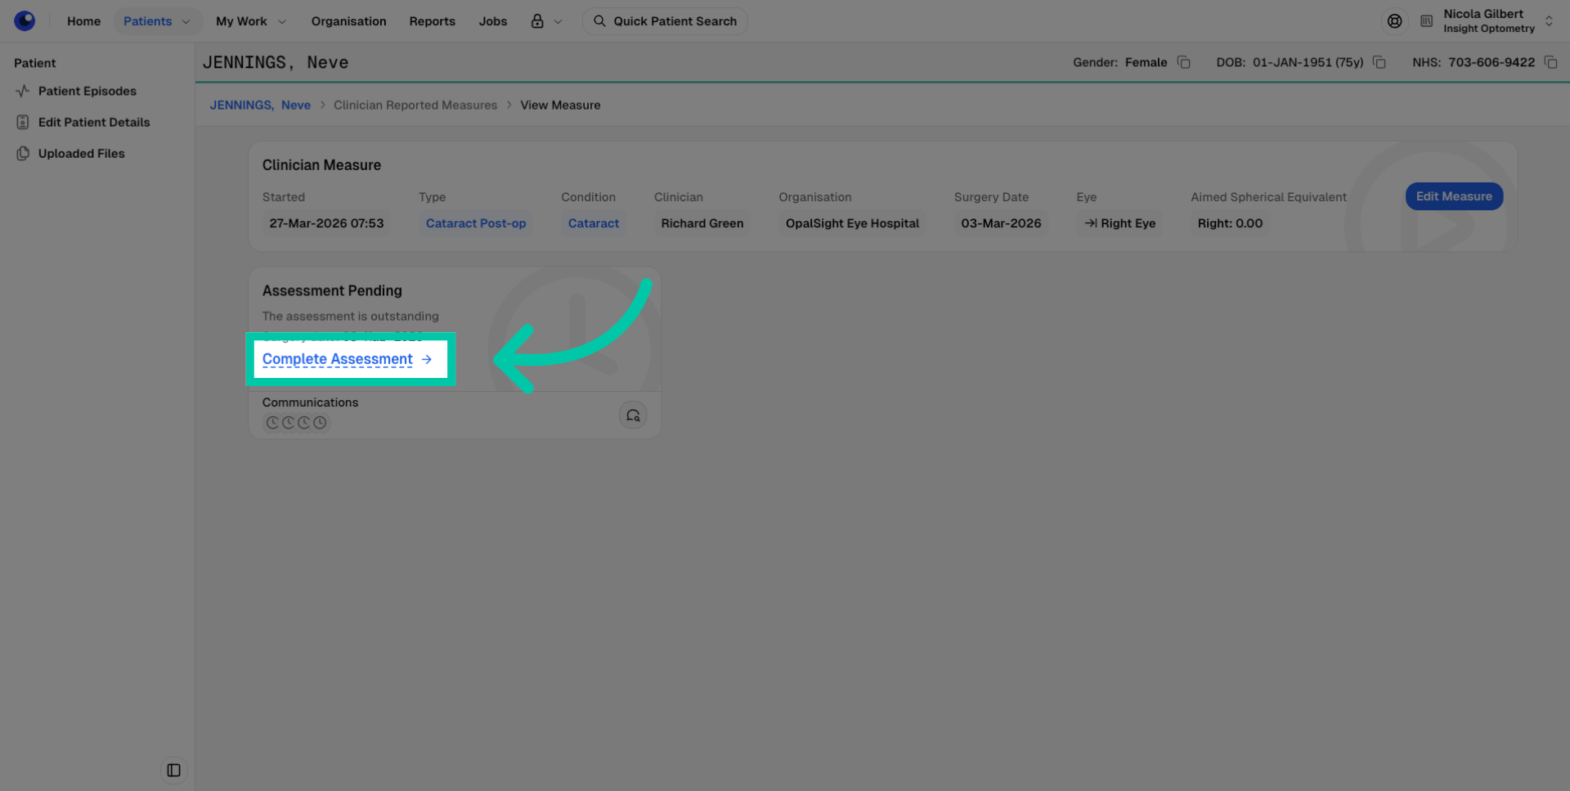This screenshot has height=791, width=1570.
Task: Click the Uploaded Files icon
Action: [x=23, y=153]
